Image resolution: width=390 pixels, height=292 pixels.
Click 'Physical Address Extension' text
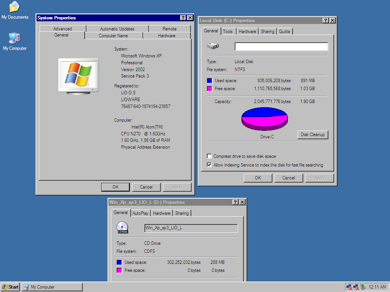pyautogui.click(x=145, y=147)
